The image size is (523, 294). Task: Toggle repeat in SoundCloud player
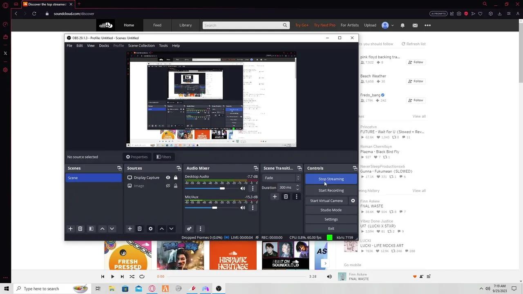coord(142,276)
